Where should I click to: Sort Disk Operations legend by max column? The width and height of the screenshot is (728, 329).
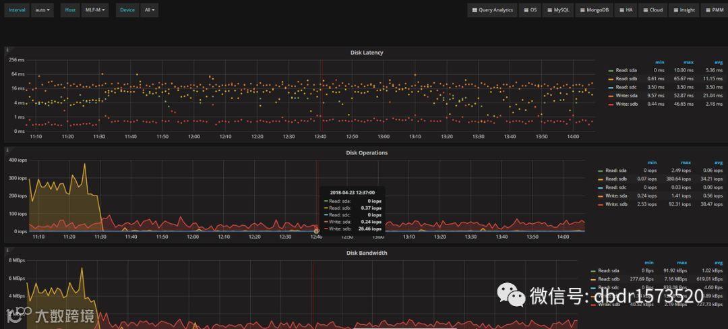686,162
